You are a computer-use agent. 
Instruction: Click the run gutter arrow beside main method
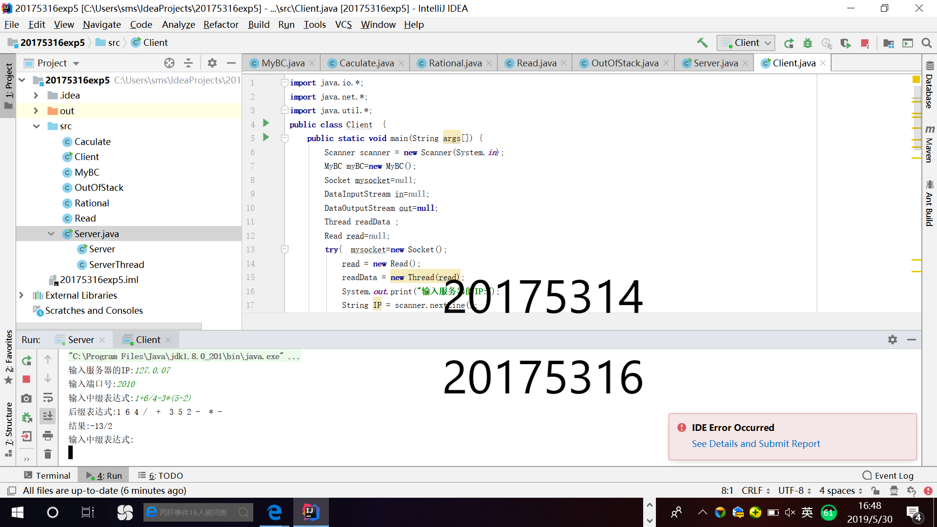click(266, 138)
